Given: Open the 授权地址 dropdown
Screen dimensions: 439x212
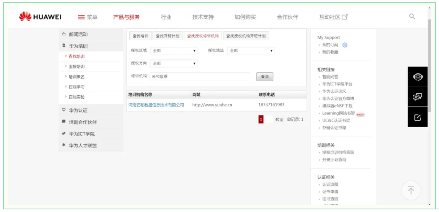Looking at the screenshot, I should click(251, 51).
